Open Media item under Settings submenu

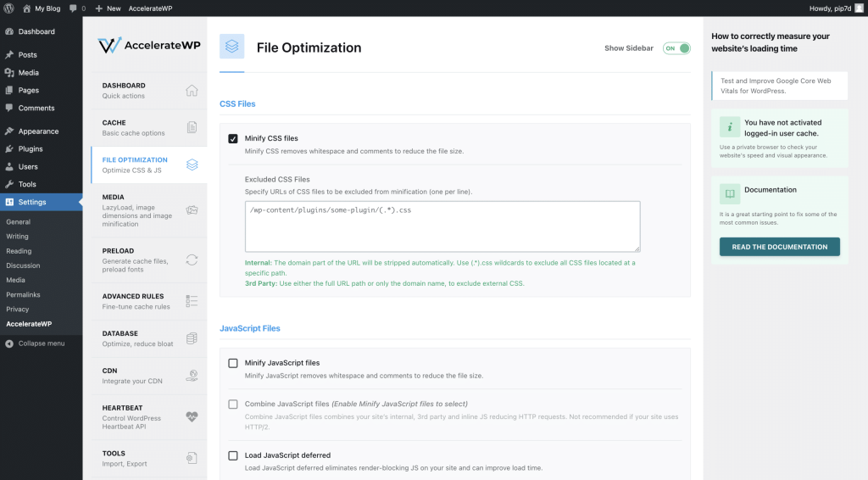tap(15, 280)
